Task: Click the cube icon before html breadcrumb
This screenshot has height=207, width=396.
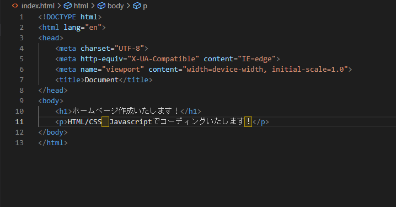Action: pyautogui.click(x=68, y=6)
